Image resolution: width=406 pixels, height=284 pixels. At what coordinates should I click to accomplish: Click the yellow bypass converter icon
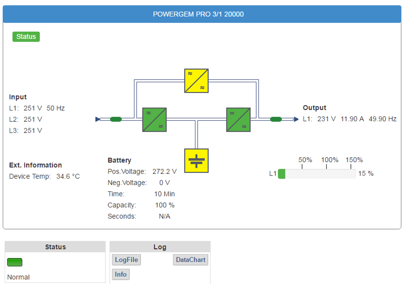tap(196, 81)
